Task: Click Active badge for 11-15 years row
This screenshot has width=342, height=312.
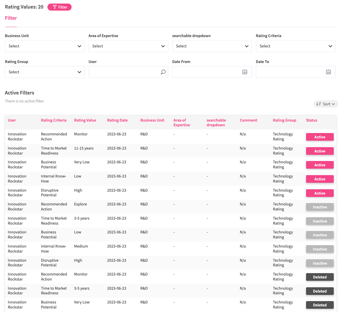Action: (x=320, y=151)
